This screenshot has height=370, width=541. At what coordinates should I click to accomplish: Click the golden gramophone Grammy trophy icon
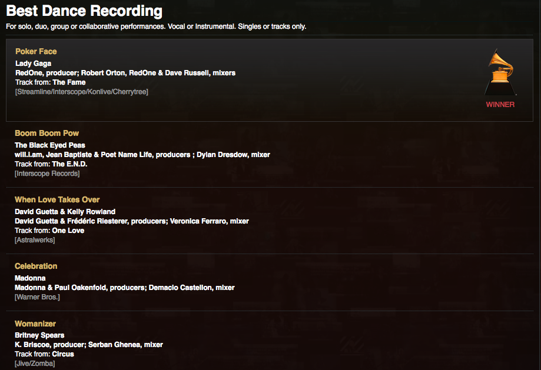[500, 72]
